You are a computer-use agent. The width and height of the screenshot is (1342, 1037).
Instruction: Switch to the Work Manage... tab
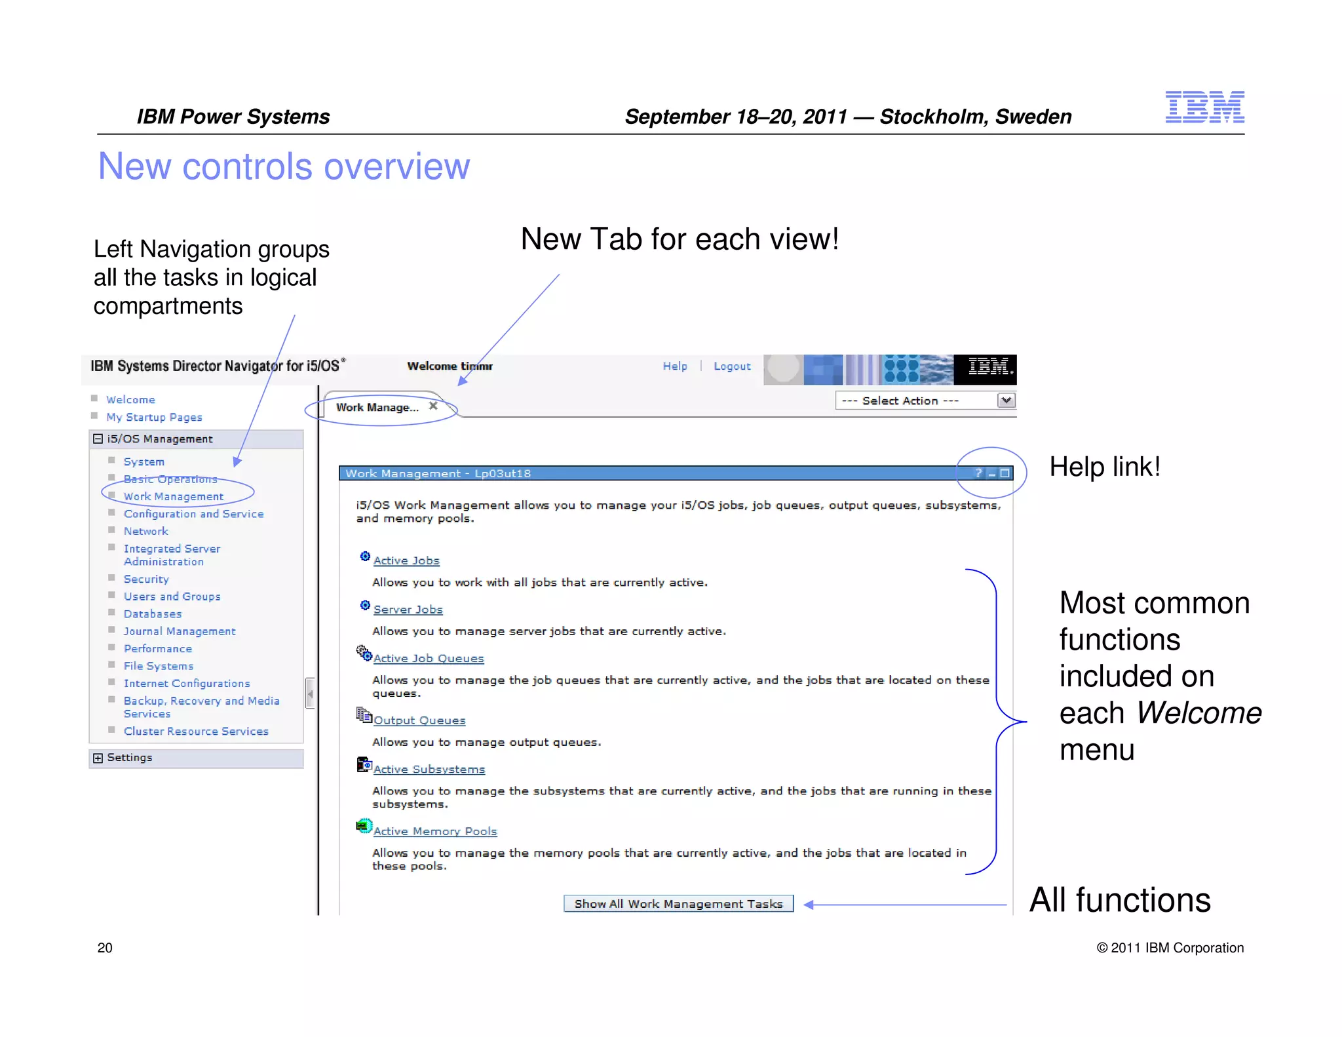pyautogui.click(x=377, y=407)
